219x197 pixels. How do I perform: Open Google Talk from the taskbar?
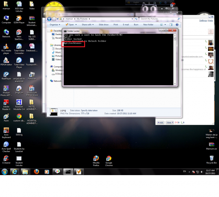pyautogui.click(x=57, y=172)
